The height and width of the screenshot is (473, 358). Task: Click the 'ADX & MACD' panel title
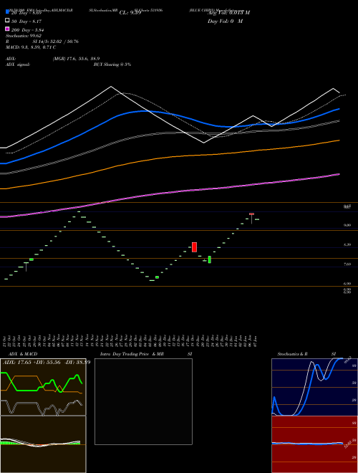point(23,354)
